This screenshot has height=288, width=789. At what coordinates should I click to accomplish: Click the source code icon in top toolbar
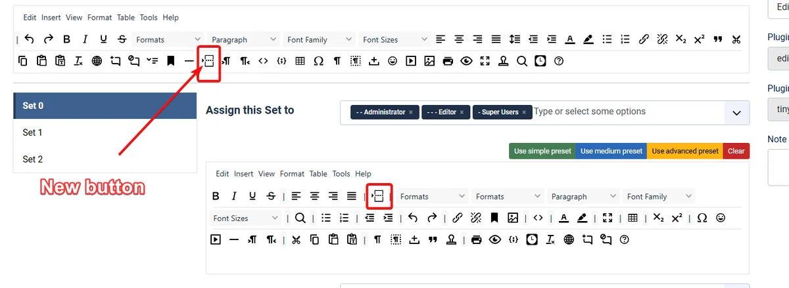[x=263, y=61]
